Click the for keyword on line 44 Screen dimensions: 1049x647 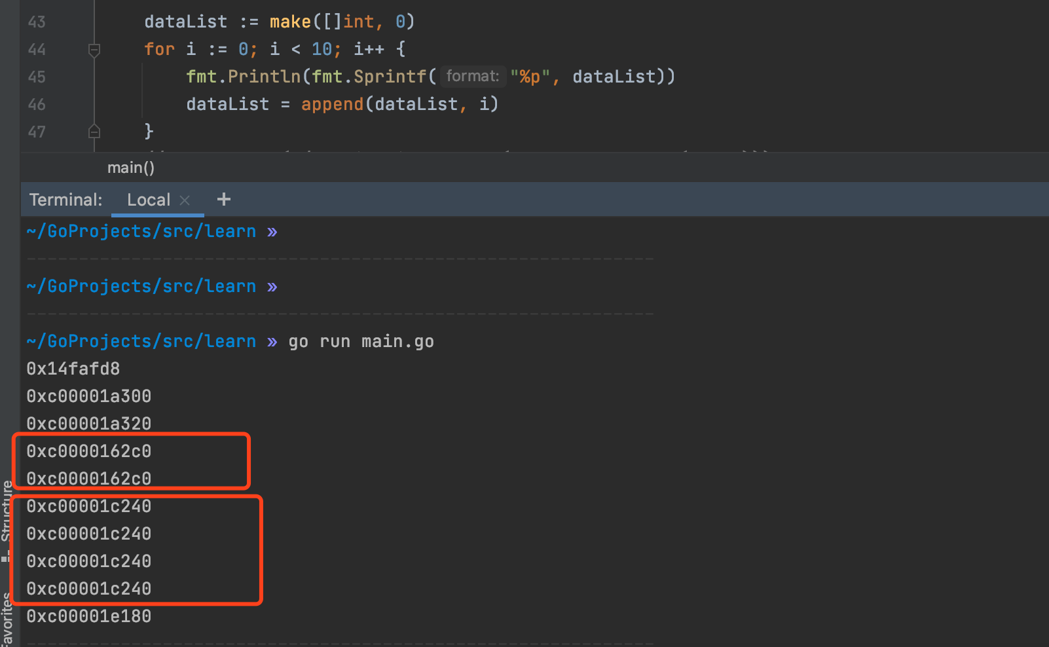click(x=160, y=49)
